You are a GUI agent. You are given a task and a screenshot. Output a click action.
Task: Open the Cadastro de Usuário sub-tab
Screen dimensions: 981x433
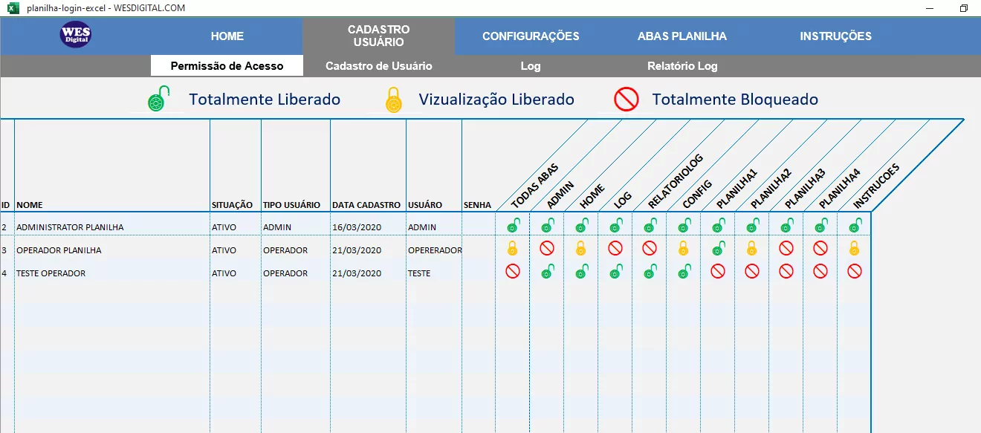[x=379, y=65]
